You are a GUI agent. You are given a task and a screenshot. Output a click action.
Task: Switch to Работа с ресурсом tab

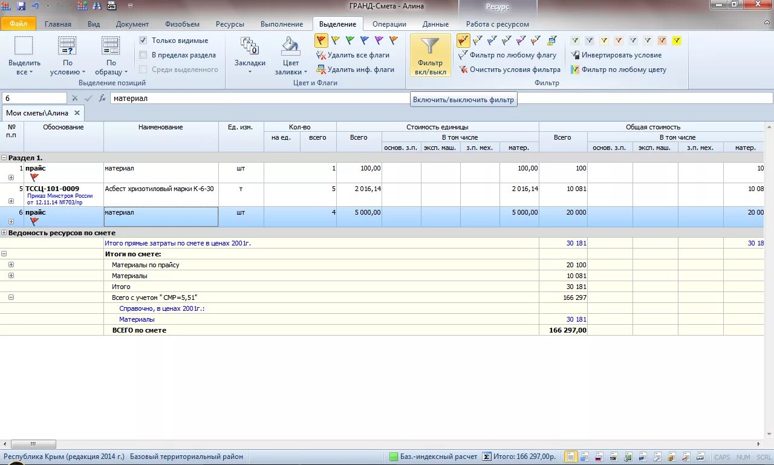[x=497, y=24]
